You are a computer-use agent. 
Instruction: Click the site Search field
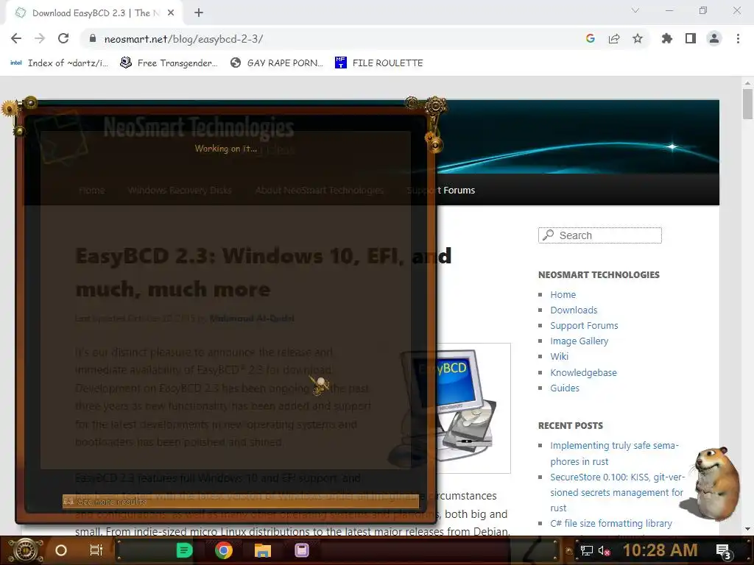click(600, 235)
